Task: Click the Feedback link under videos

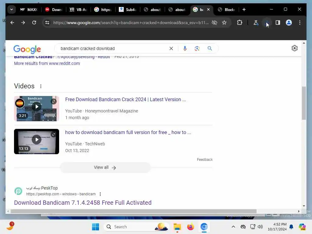Action: [x=205, y=160]
